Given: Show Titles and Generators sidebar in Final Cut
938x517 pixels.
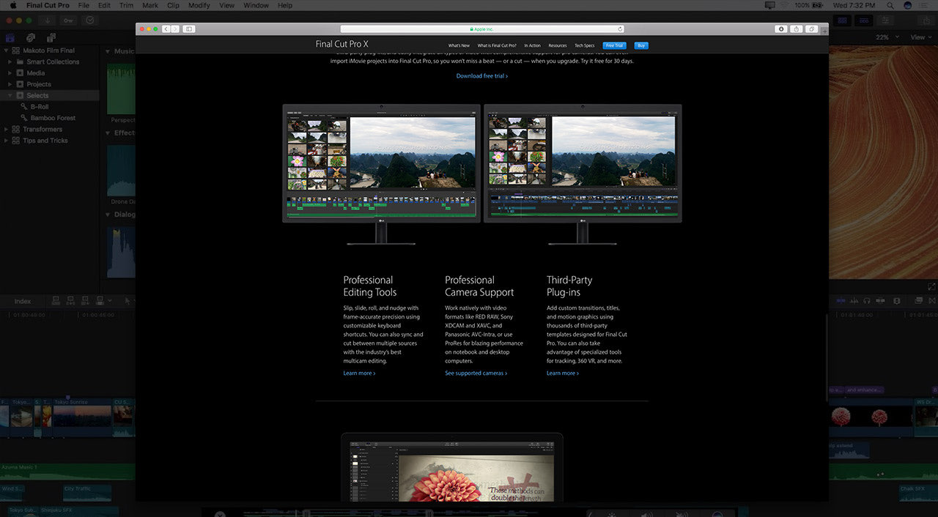Looking at the screenshot, I should click(x=51, y=37).
